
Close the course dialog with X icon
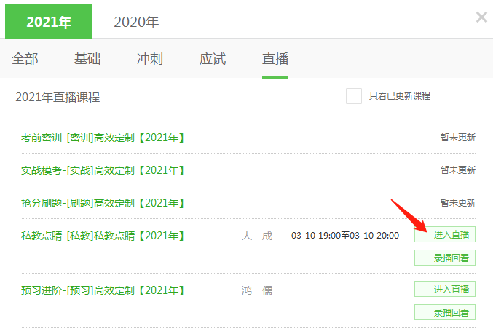tap(481, 17)
